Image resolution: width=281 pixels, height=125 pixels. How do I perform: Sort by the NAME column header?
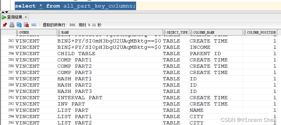point(110,32)
